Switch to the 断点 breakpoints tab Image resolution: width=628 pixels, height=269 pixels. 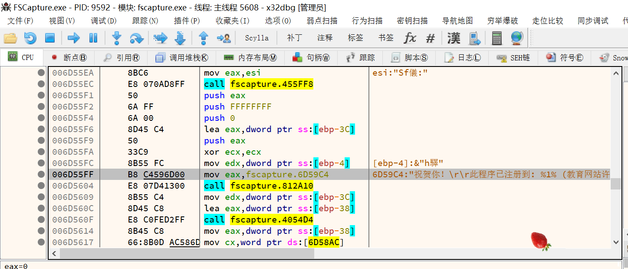(69, 57)
